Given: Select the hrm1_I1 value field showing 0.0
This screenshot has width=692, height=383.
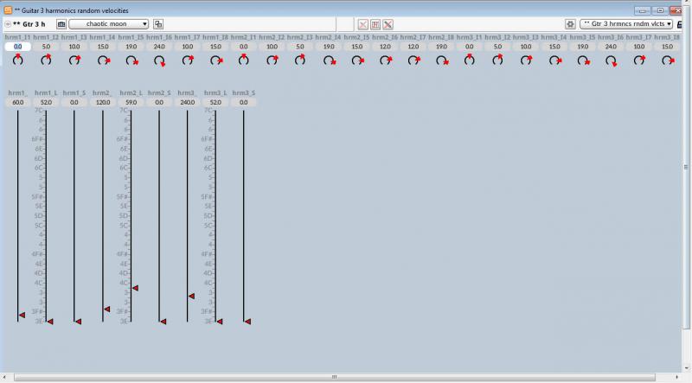Looking at the screenshot, I should pyautogui.click(x=17, y=47).
